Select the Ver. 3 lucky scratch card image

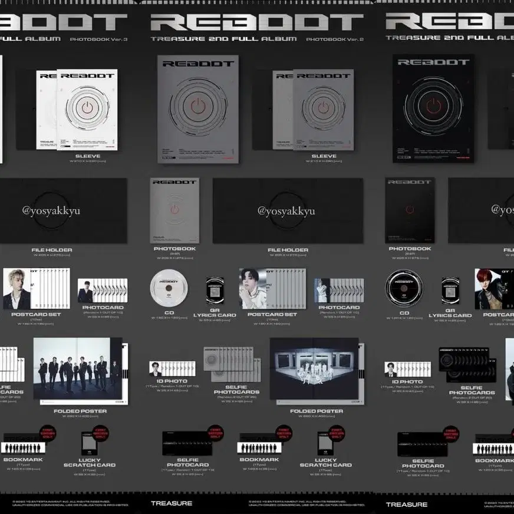point(89,443)
